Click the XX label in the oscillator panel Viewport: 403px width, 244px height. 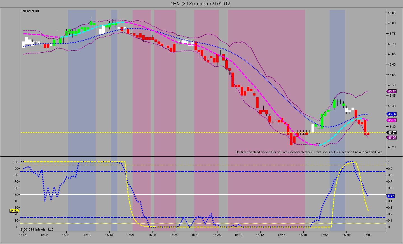tap(23, 161)
